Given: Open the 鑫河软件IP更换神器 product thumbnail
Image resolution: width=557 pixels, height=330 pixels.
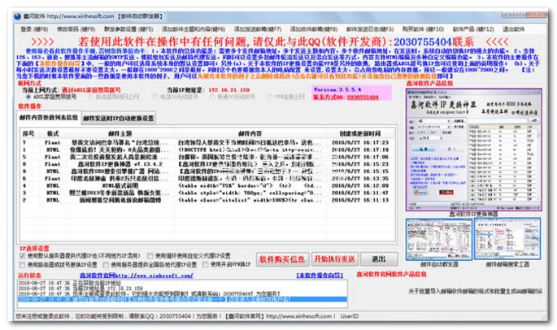Looking at the screenshot, I should coord(474,150).
